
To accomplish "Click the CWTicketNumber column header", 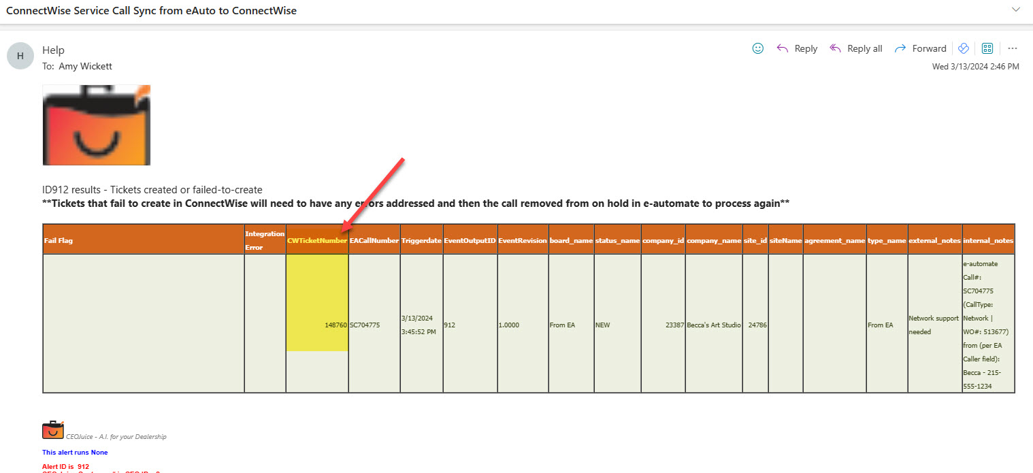I will pyautogui.click(x=317, y=240).
